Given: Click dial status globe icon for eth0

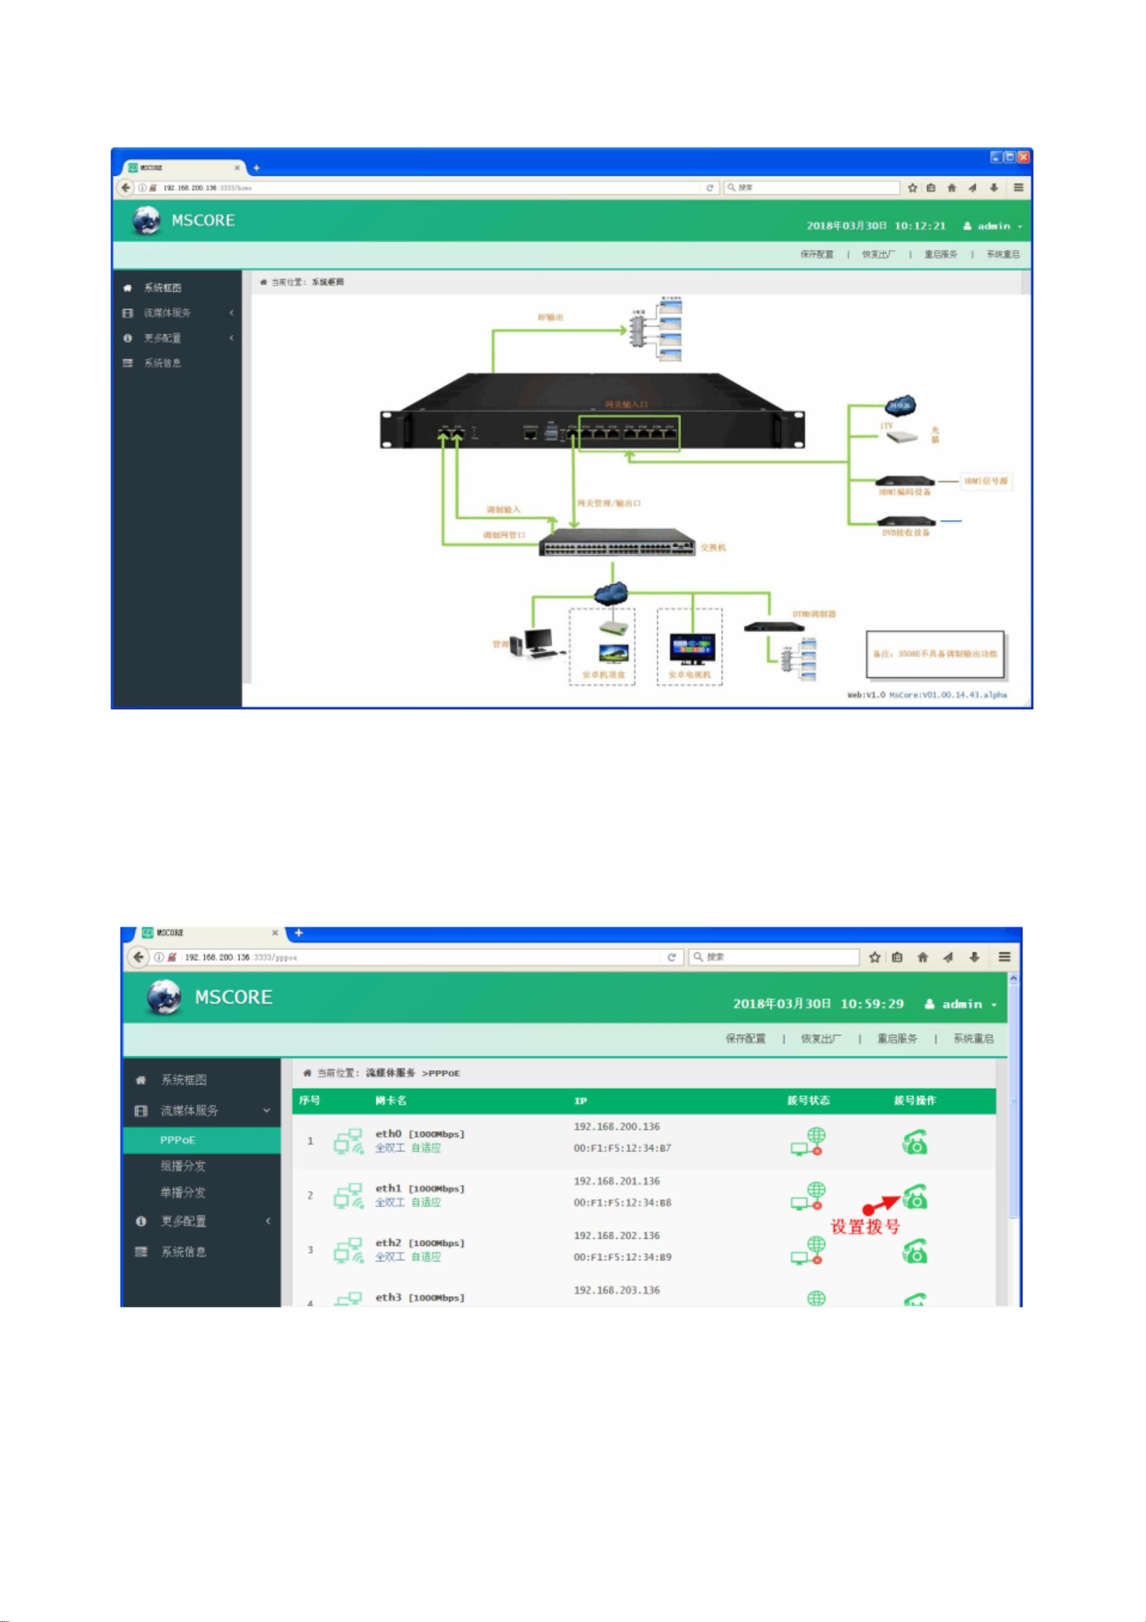Looking at the screenshot, I should [809, 1141].
